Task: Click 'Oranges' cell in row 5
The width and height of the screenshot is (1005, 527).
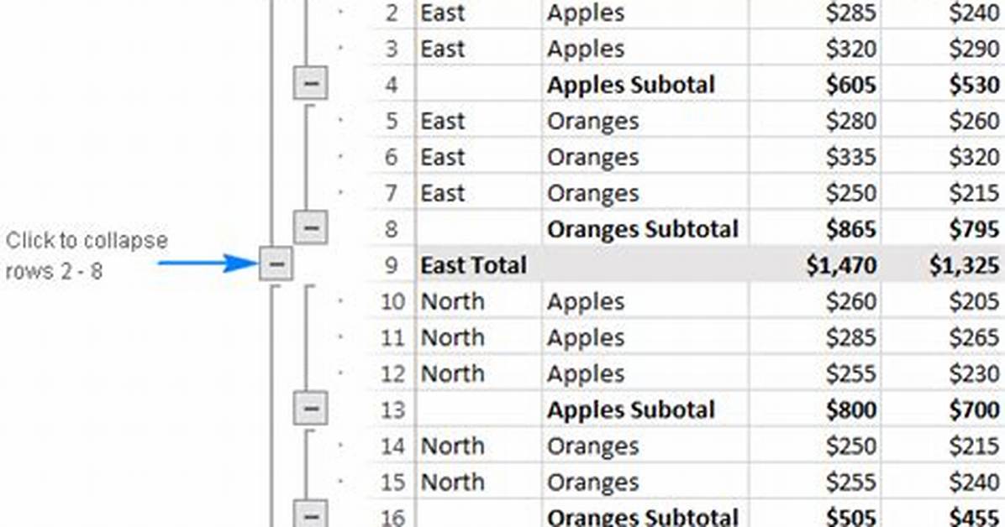Action: coord(645,121)
